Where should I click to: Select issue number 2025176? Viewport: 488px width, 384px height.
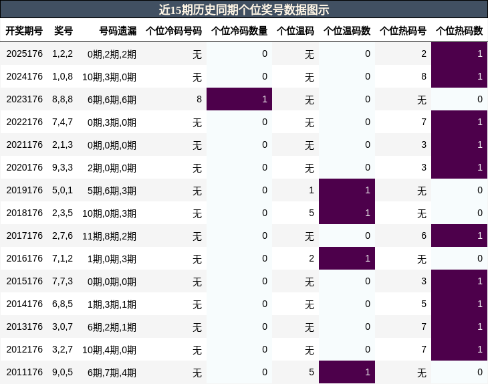24,54
